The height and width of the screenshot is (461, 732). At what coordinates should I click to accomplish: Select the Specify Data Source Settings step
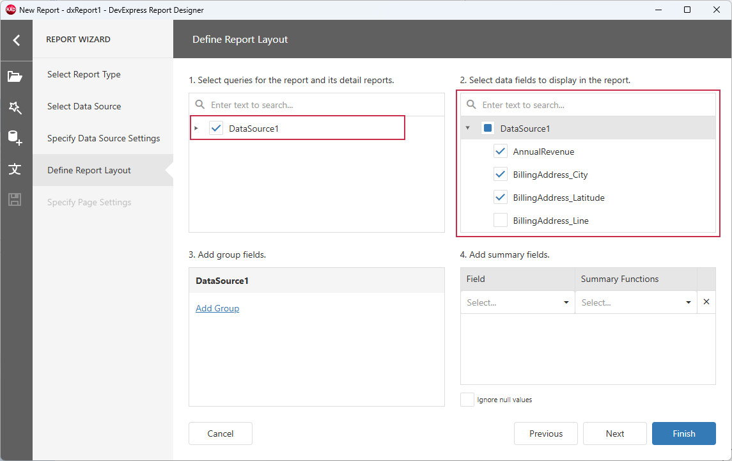pyautogui.click(x=102, y=138)
